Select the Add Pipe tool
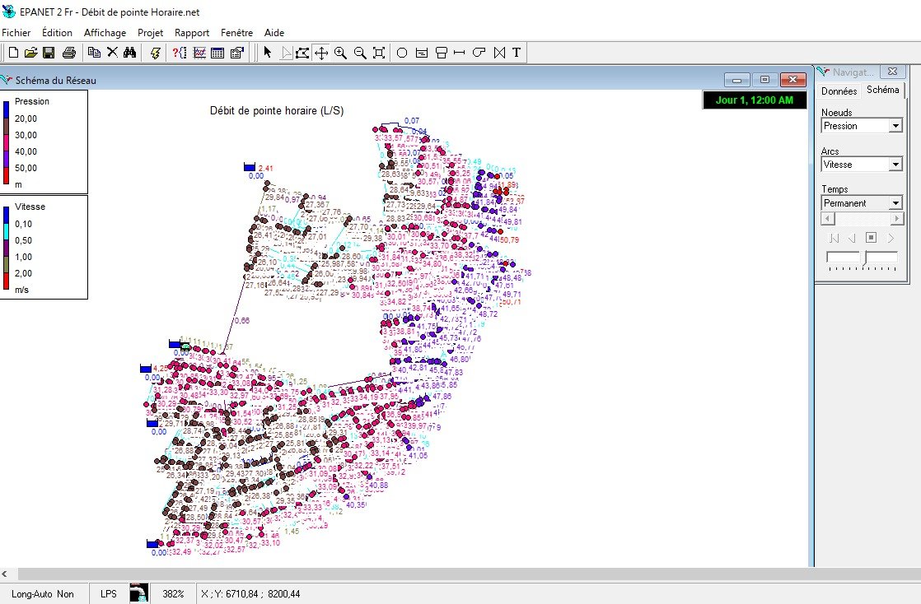The width and height of the screenshot is (921, 604). click(460, 53)
